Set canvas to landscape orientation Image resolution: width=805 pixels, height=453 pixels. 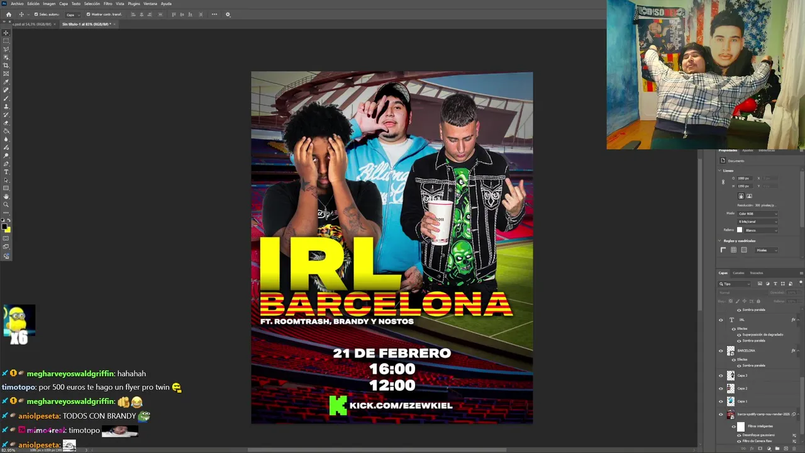(x=749, y=196)
